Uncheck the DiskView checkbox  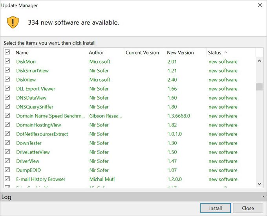(x=7, y=79)
